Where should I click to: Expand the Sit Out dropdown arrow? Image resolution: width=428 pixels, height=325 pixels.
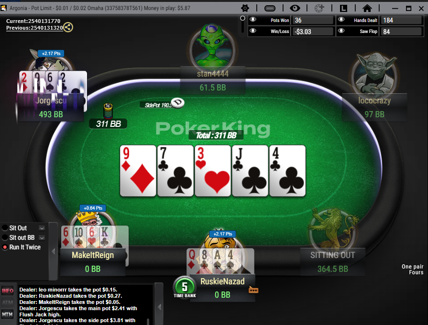click(x=42, y=228)
